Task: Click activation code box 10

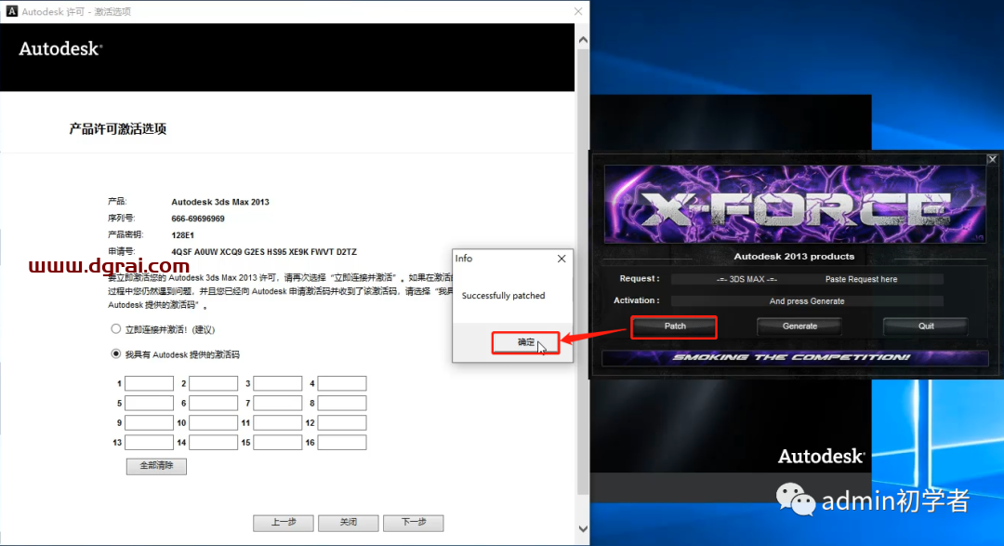Action: (x=213, y=423)
